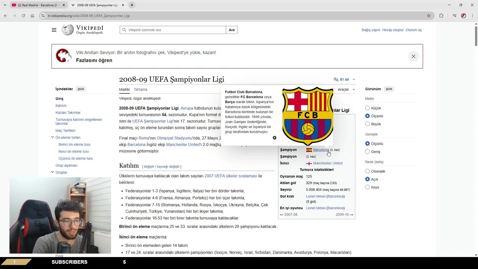The width and height of the screenshot is (478, 269).
Task: View site information icon in address bar
Action: 43,16
